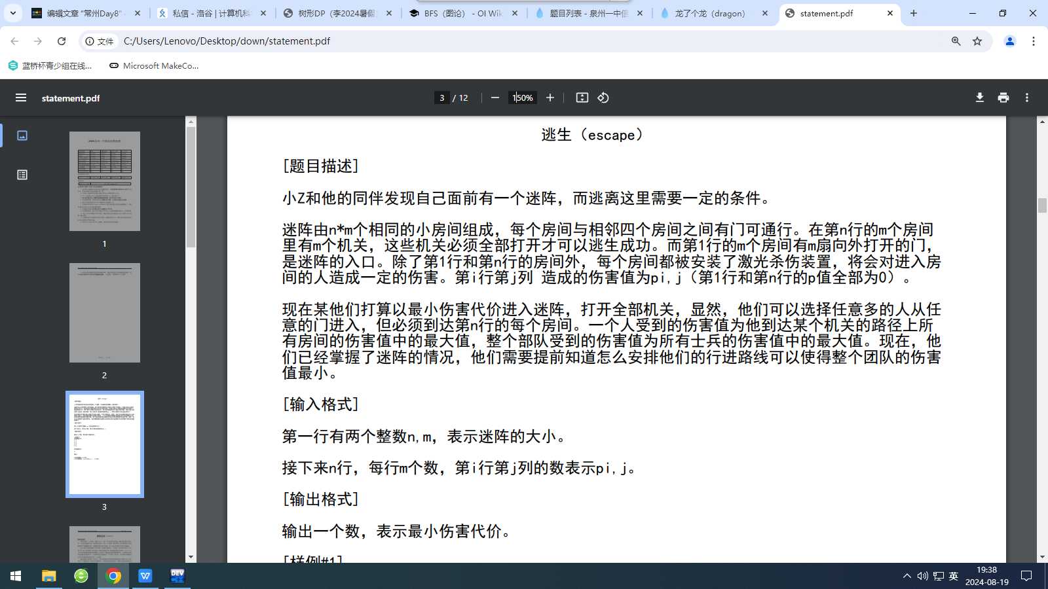1048x589 pixels.
Task: Click the 150% zoom level field
Action: pos(523,98)
